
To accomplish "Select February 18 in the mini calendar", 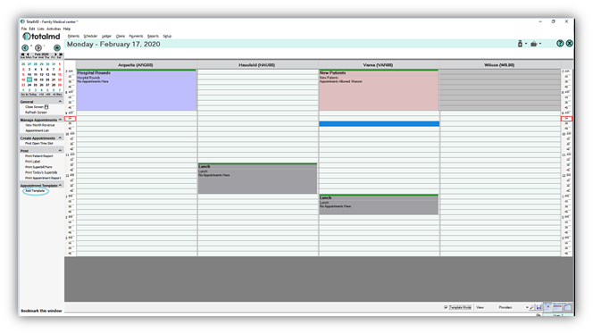I will click(35, 79).
